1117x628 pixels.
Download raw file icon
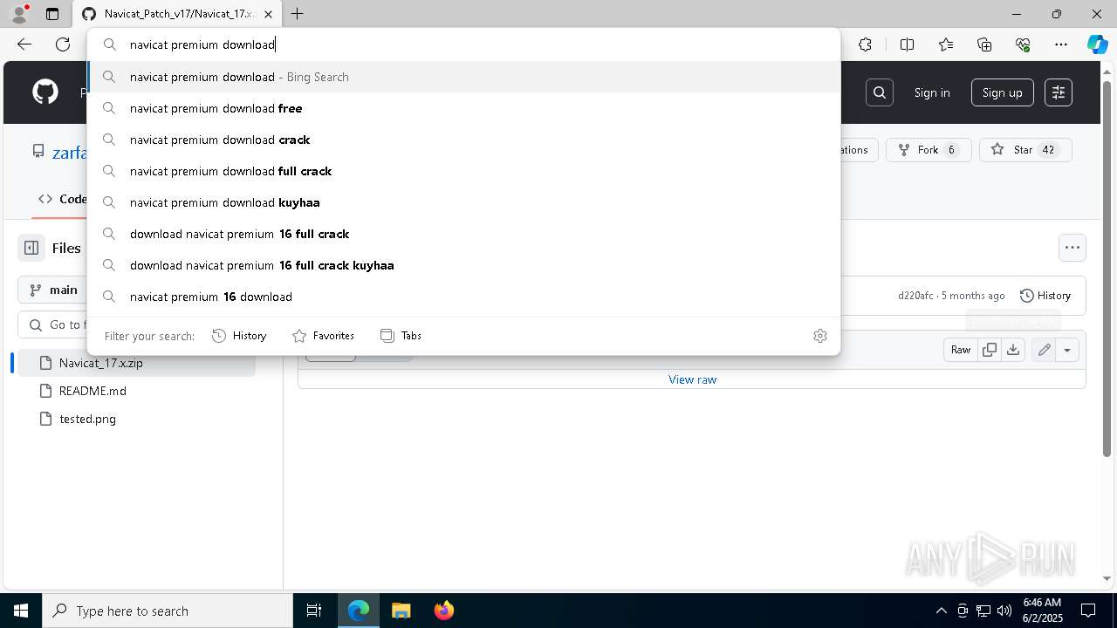tap(1013, 350)
